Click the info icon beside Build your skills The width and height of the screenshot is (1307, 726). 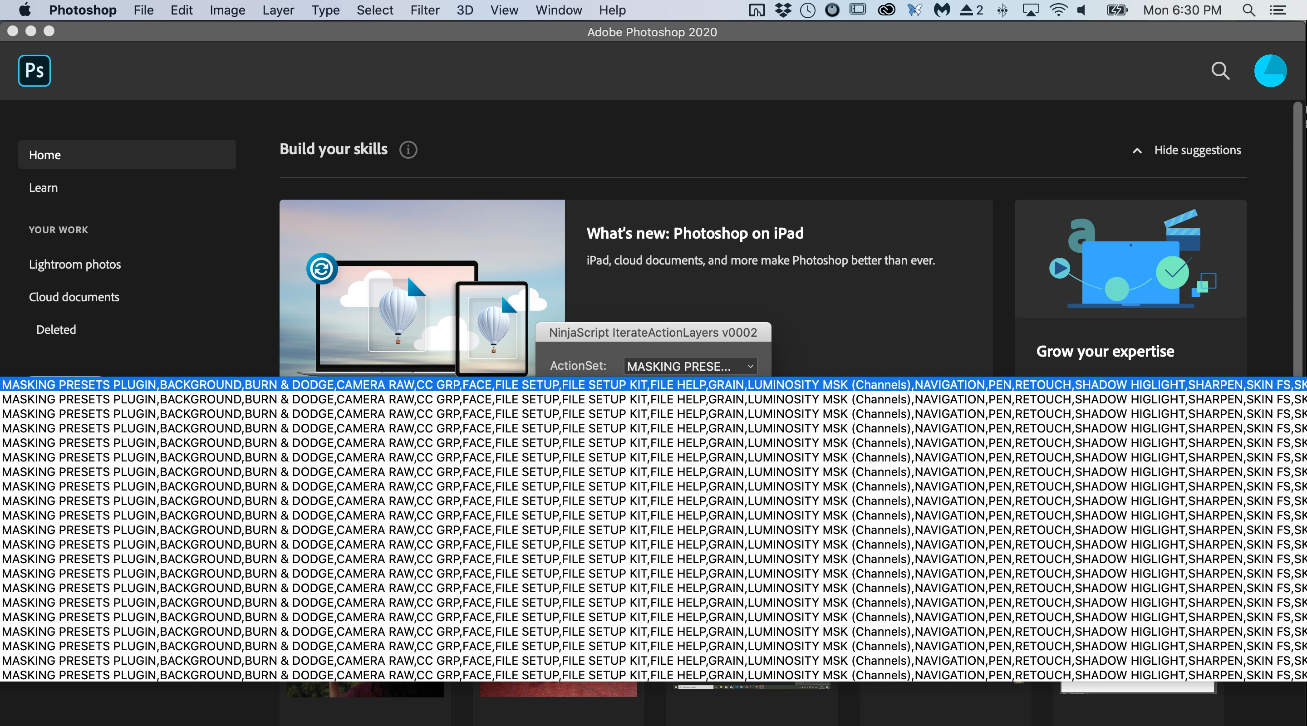pyautogui.click(x=408, y=150)
